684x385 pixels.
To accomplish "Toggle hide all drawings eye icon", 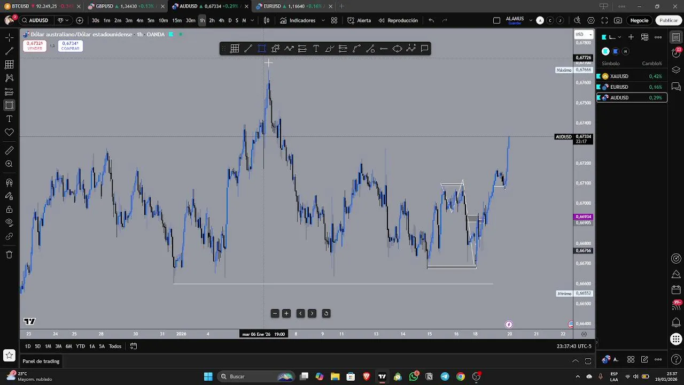I will coord(9,222).
